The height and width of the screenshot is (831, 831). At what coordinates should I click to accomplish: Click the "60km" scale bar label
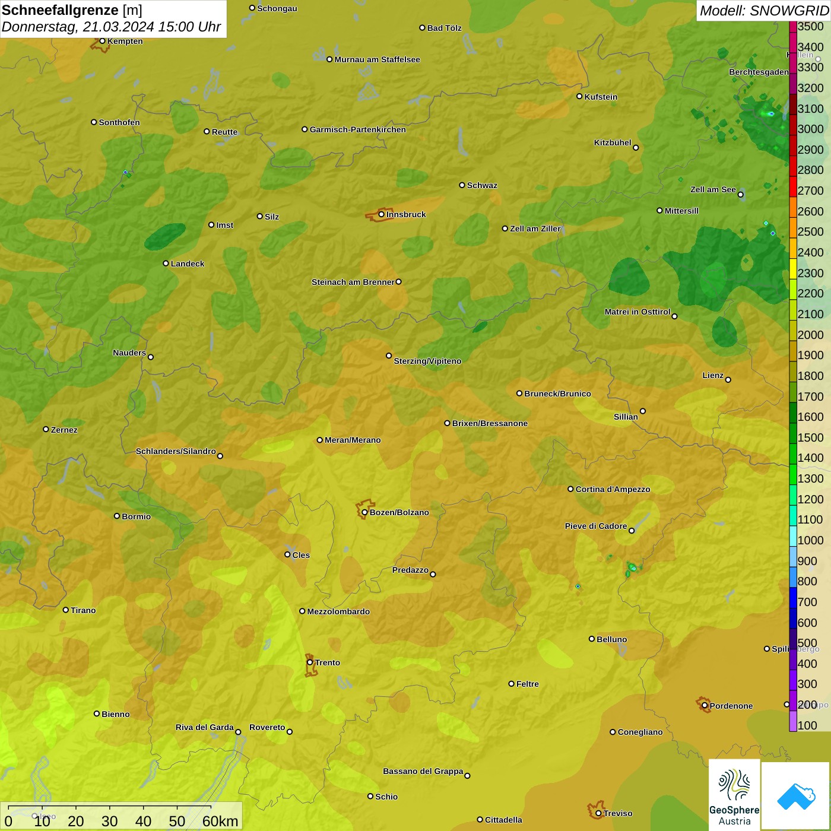click(x=220, y=821)
